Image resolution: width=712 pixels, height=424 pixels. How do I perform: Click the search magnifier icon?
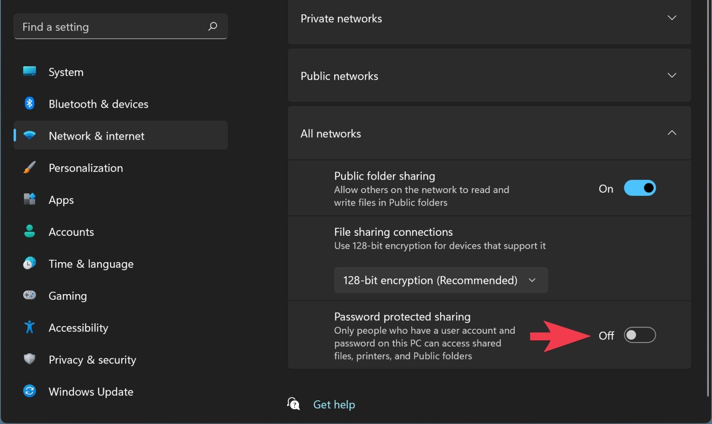pyautogui.click(x=213, y=26)
